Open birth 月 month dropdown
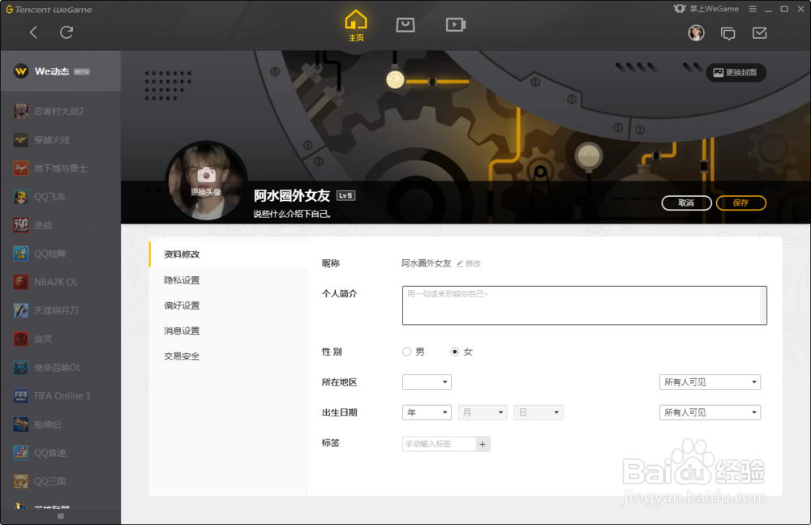The width and height of the screenshot is (811, 525). 483,412
